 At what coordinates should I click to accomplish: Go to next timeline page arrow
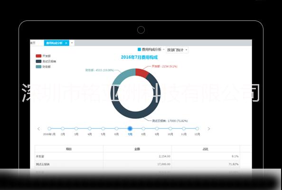tap(209, 129)
